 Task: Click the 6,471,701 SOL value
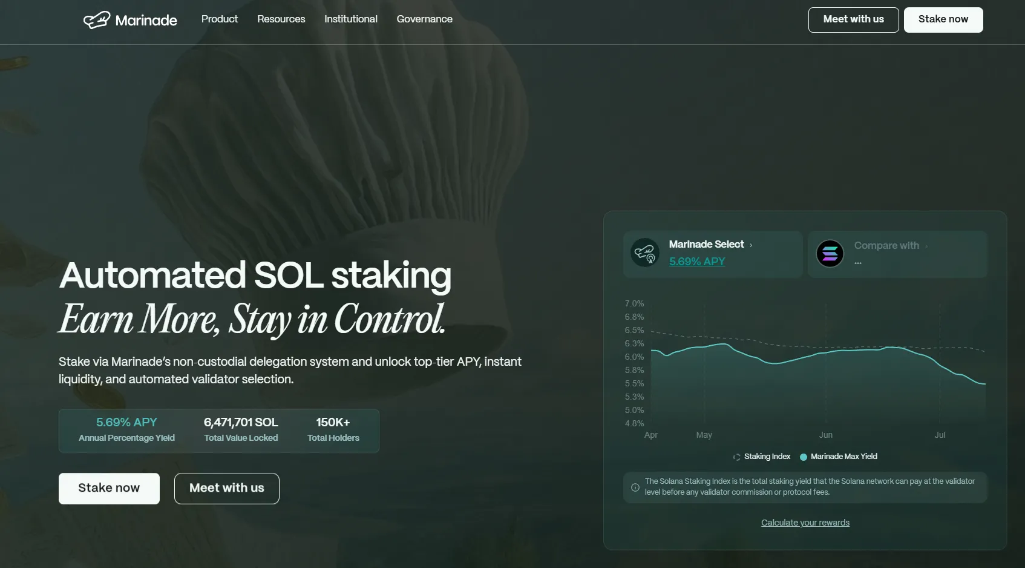241,423
